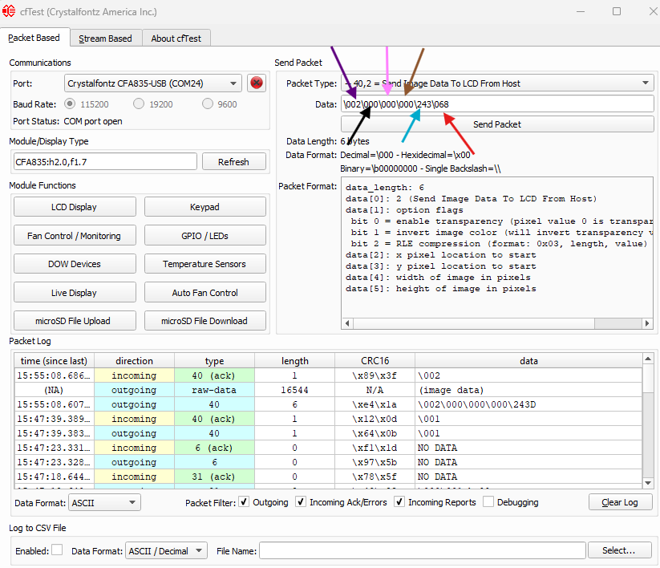Open the CSV ASCII / Decimal format dropdown
This screenshot has width=660, height=568.
[166, 550]
